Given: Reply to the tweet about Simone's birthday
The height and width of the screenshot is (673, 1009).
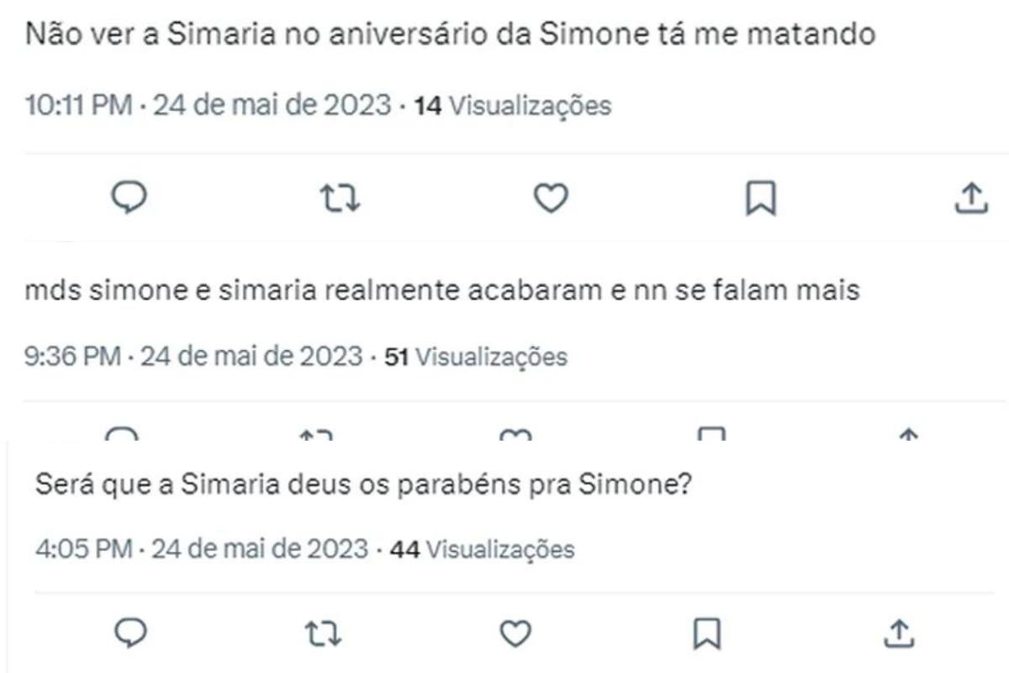Looking at the screenshot, I should coord(129,198).
